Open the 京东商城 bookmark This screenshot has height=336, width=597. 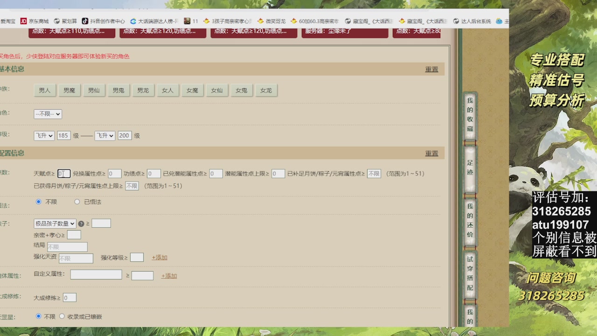35,21
